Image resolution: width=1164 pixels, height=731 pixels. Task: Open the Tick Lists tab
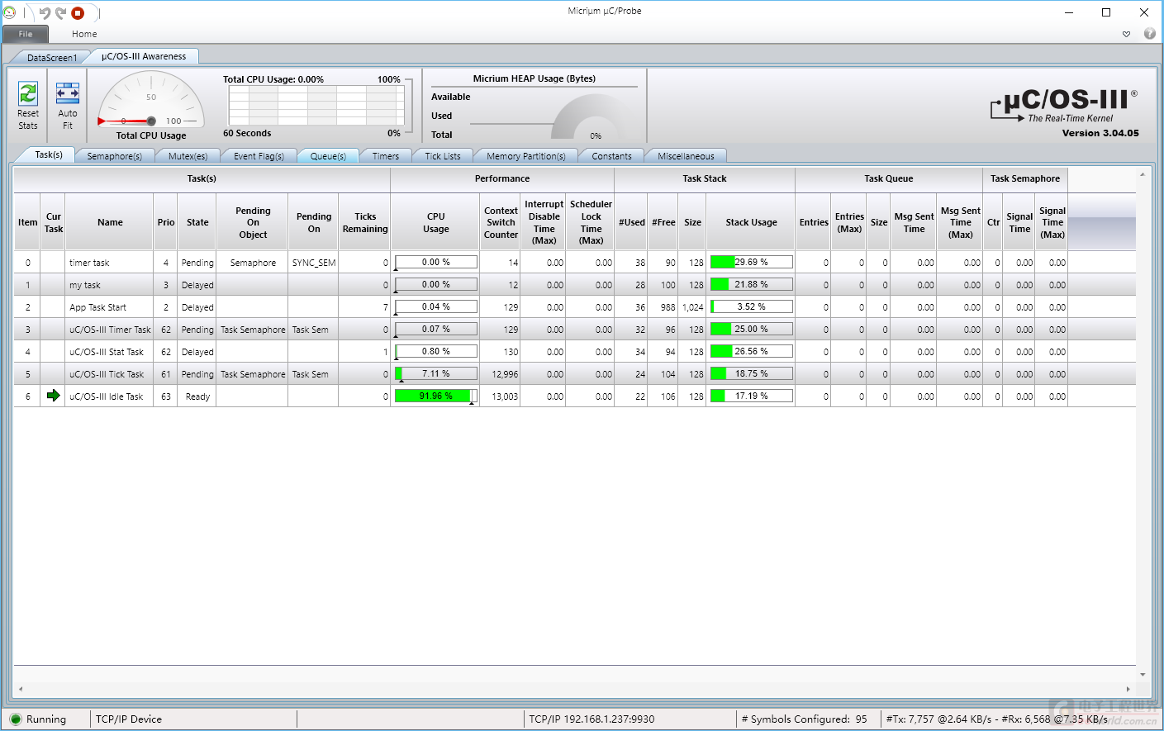point(443,156)
